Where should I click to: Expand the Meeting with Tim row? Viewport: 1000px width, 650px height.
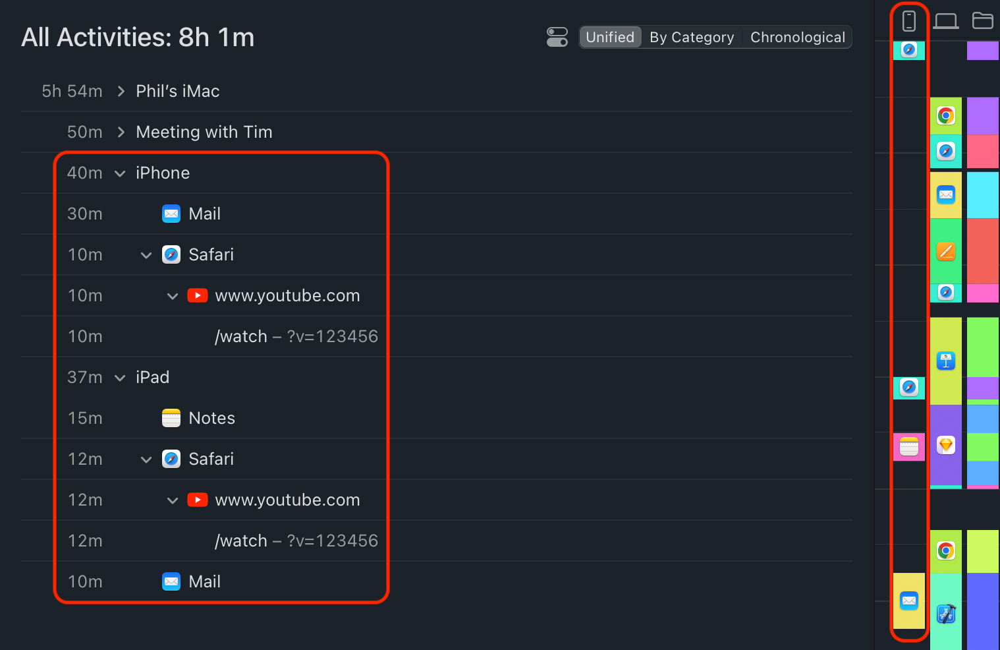pyautogui.click(x=121, y=132)
